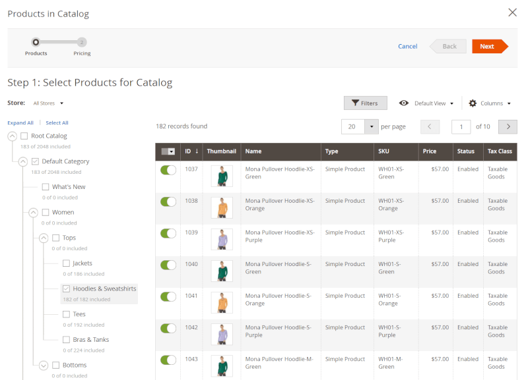Select the Jackets tree label
This screenshot has width=528, height=380.
click(x=82, y=263)
